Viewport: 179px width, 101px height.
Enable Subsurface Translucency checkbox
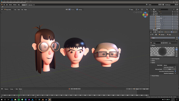click(175, 73)
